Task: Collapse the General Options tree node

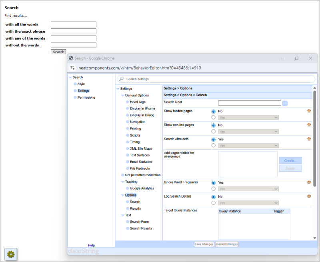Action: pyautogui.click(x=123, y=95)
